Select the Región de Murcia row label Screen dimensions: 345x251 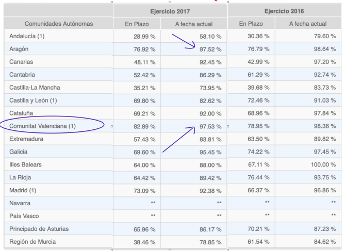(x=33, y=242)
